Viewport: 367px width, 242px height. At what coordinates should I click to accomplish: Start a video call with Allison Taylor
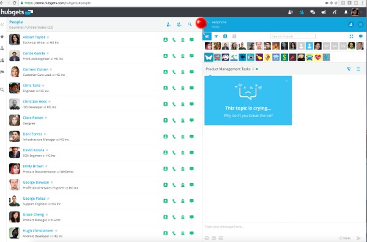[183, 40]
